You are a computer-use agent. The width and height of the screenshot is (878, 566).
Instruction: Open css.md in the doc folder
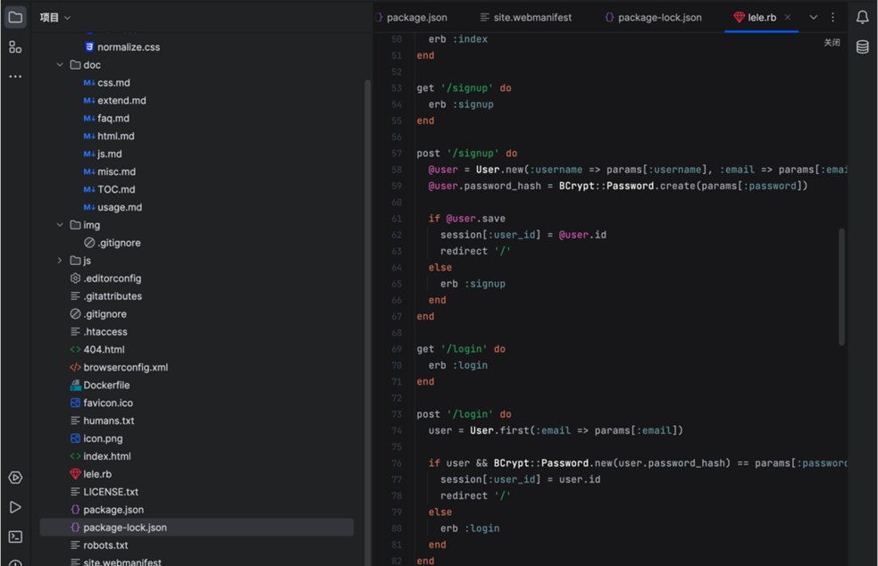(113, 83)
